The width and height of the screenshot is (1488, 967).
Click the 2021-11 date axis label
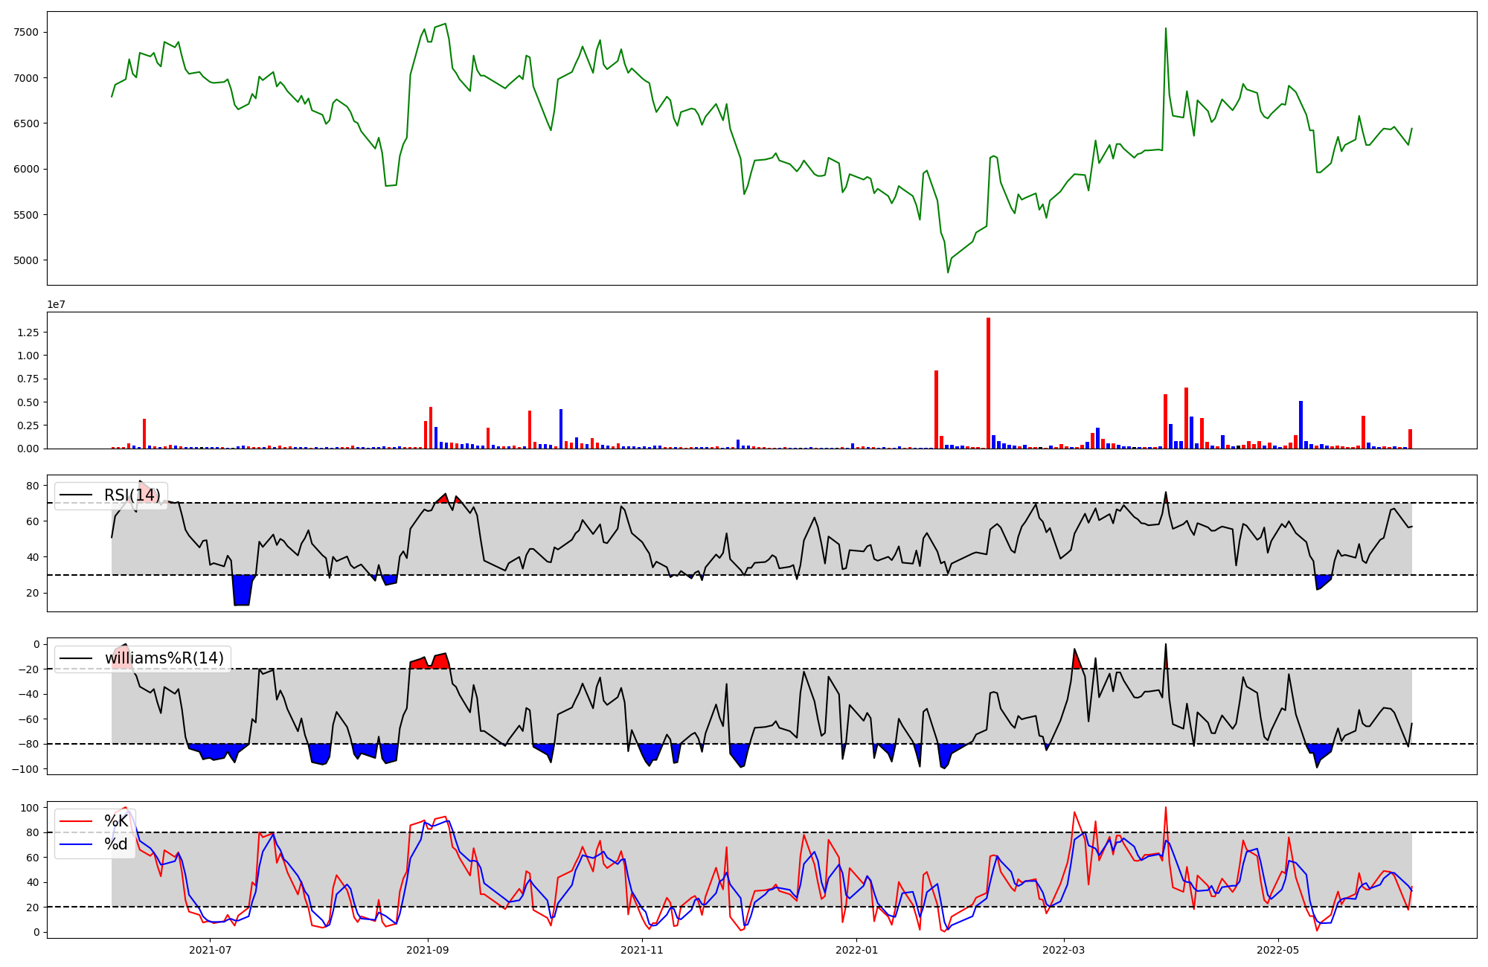(x=641, y=950)
